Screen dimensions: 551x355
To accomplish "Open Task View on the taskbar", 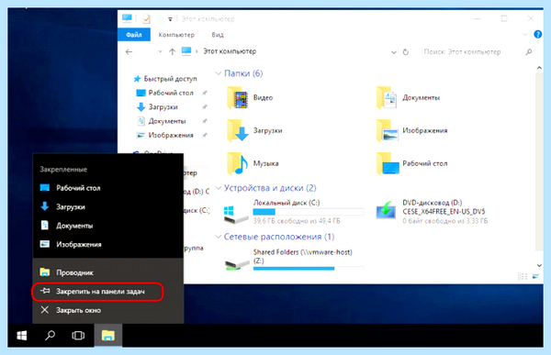I will pos(78,336).
